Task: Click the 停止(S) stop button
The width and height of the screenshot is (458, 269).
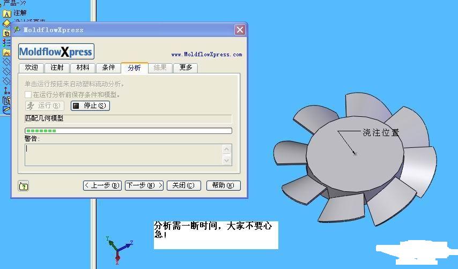Action: [90, 106]
